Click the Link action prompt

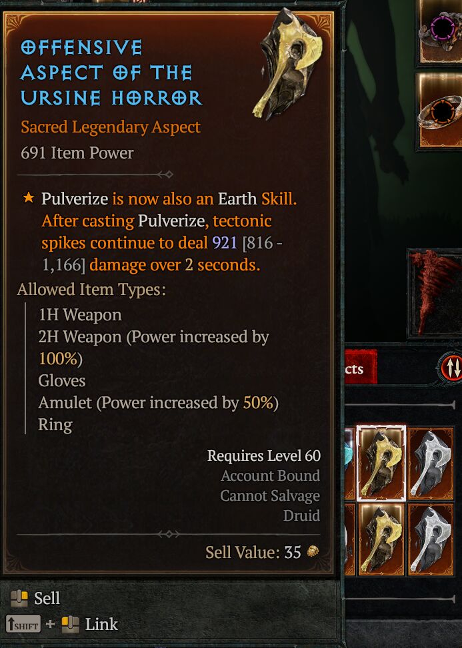click(x=101, y=624)
